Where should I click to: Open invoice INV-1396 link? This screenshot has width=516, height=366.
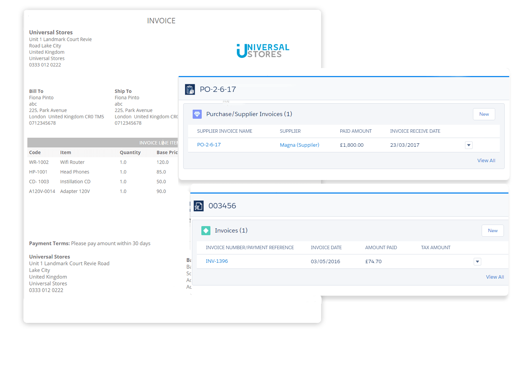(217, 261)
